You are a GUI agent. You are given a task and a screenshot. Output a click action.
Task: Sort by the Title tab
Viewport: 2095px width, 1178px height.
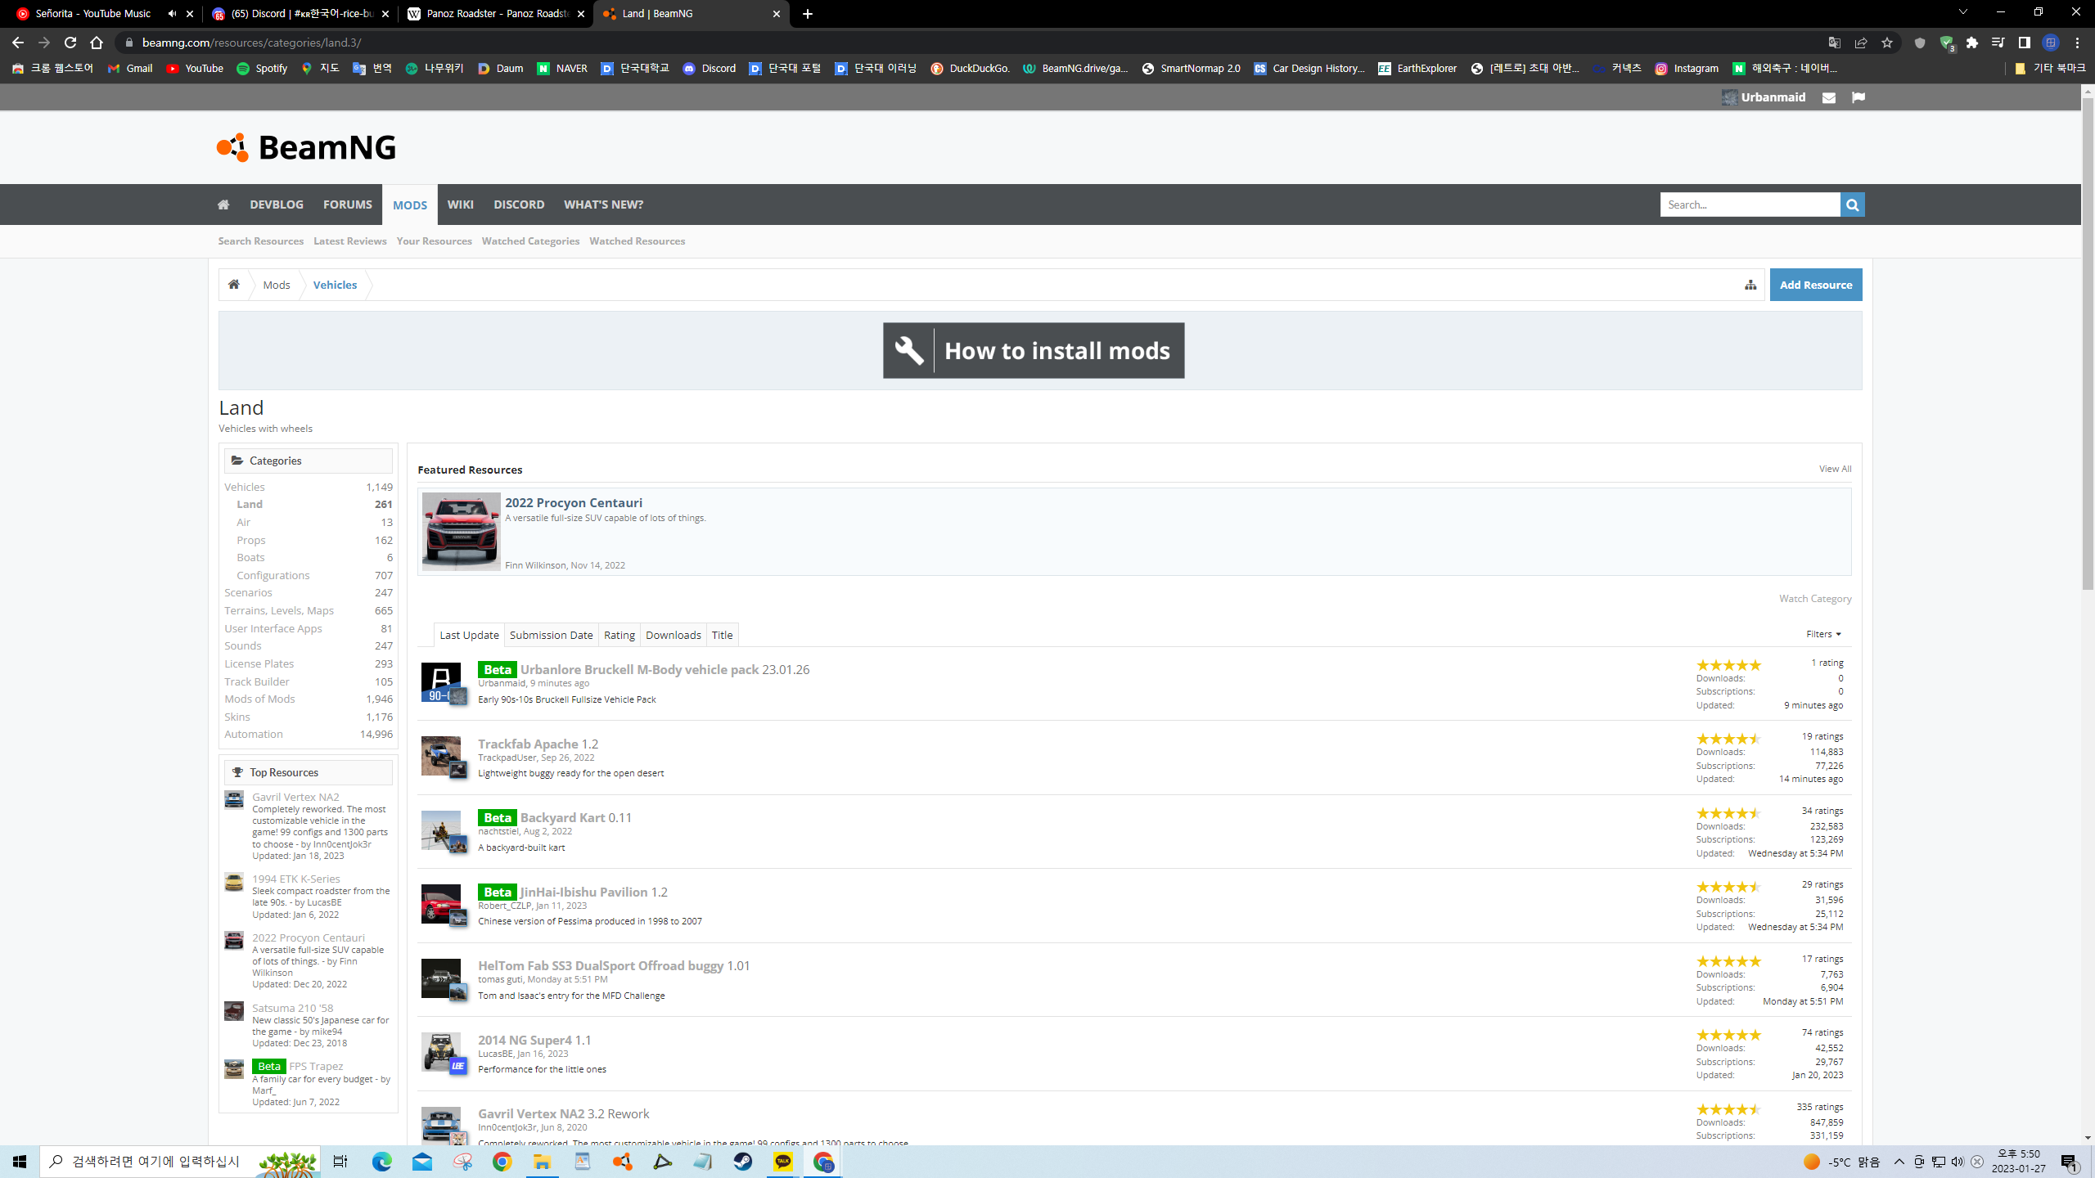pos(722,635)
